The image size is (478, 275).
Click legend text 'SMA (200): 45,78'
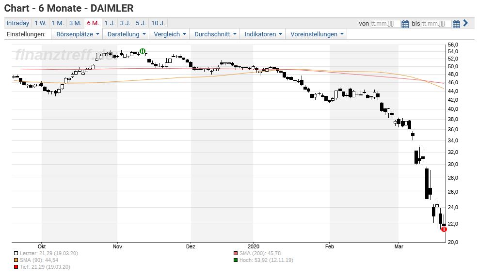tap(260, 253)
